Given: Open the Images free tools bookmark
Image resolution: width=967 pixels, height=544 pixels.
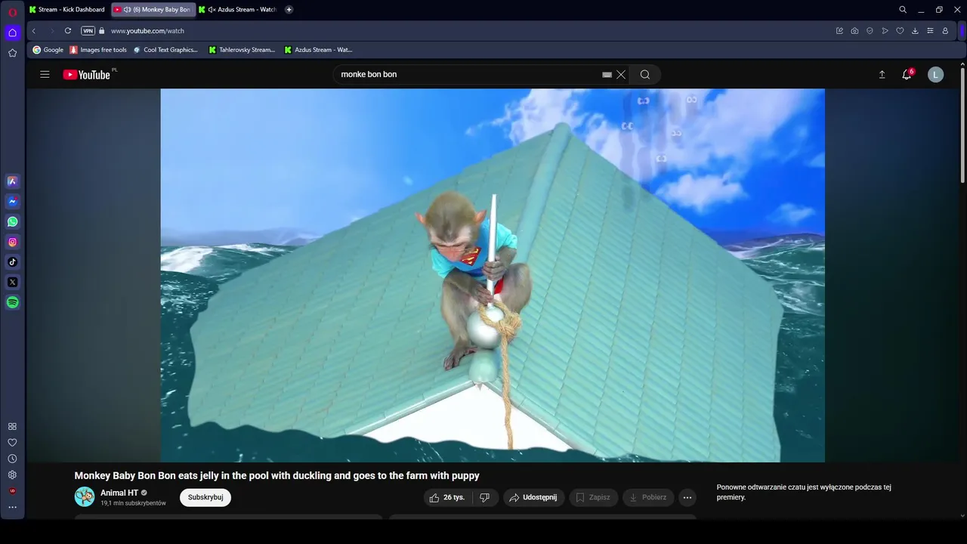Looking at the screenshot, I should (x=98, y=50).
